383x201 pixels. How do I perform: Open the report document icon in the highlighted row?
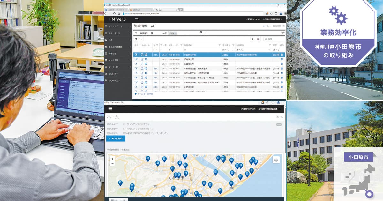point(142,55)
